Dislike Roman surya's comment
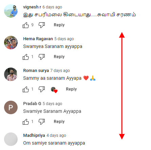This screenshot has height=150, width=151. click(x=42, y=89)
